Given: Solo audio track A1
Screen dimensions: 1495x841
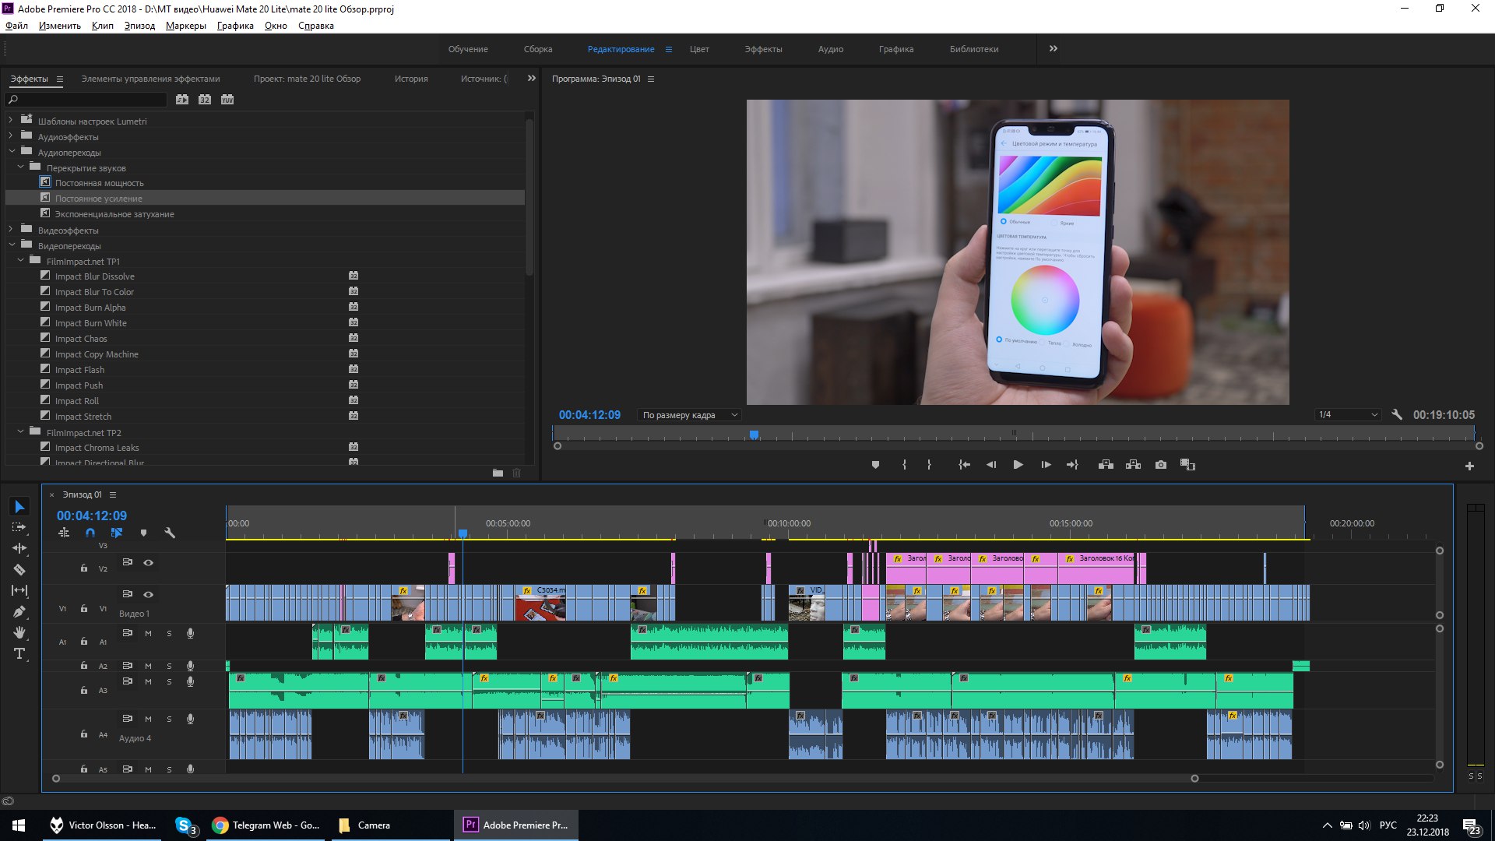Looking at the screenshot, I should click(169, 634).
